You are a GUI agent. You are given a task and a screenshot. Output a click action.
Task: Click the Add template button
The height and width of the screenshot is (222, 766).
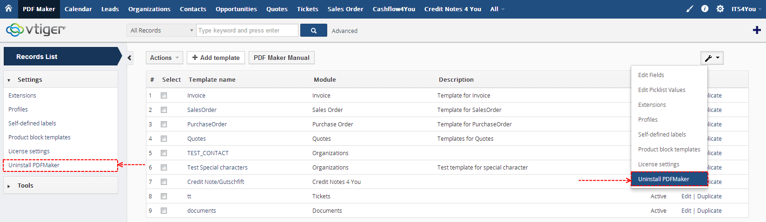pyautogui.click(x=216, y=58)
